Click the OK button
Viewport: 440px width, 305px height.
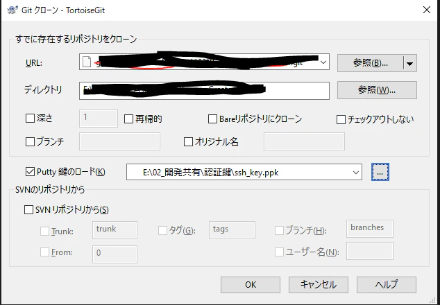[251, 285]
